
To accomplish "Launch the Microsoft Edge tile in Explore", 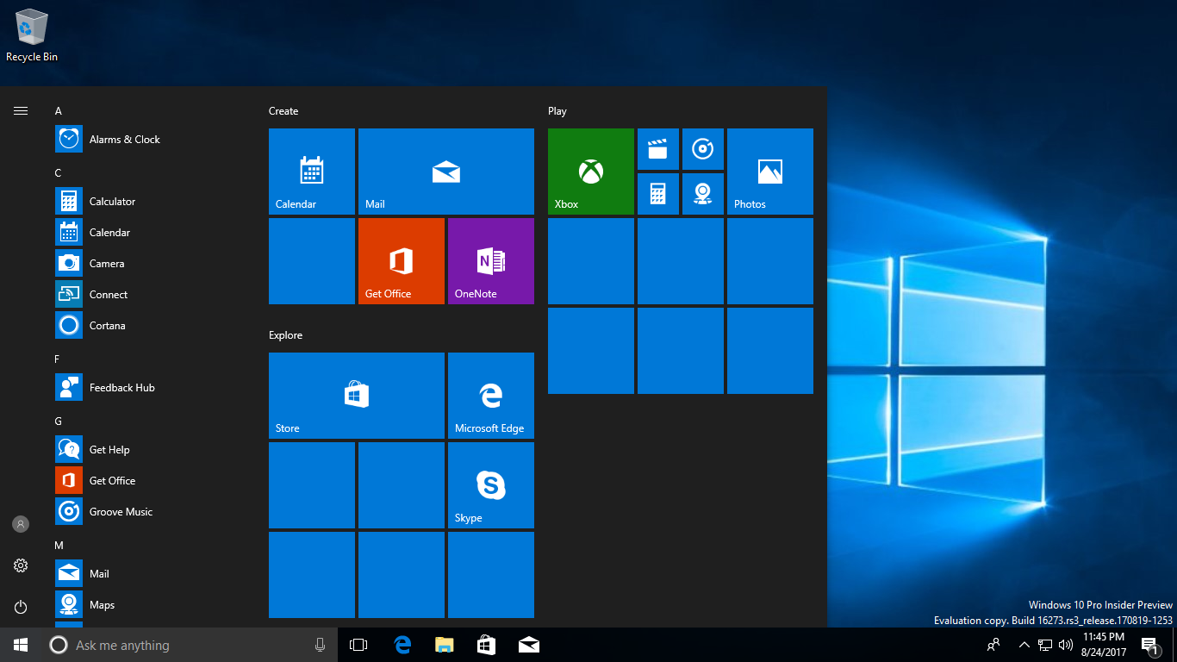I will tap(491, 396).
